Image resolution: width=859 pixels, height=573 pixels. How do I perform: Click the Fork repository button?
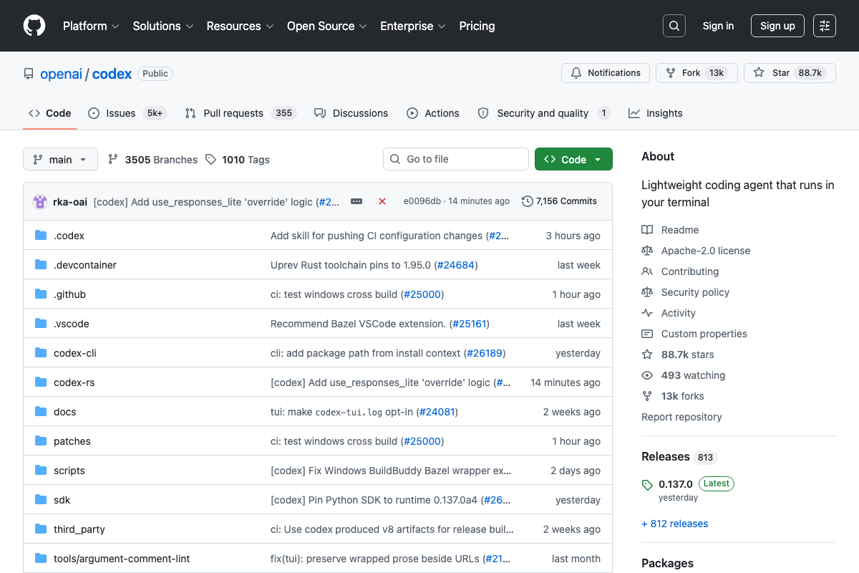point(697,73)
